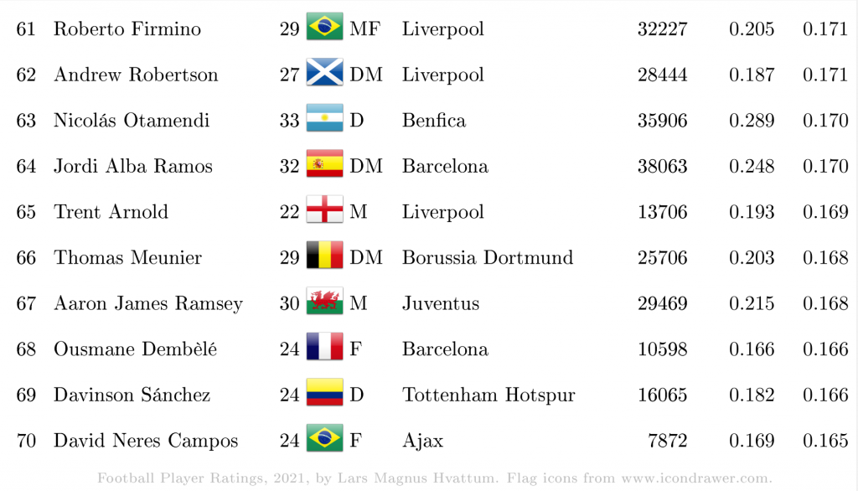Viewport: 858px width, 491px height.
Task: Click the Brazil flag beside David Neres Campos
Action: (324, 438)
